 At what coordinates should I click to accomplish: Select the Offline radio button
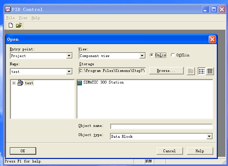coord(173,55)
